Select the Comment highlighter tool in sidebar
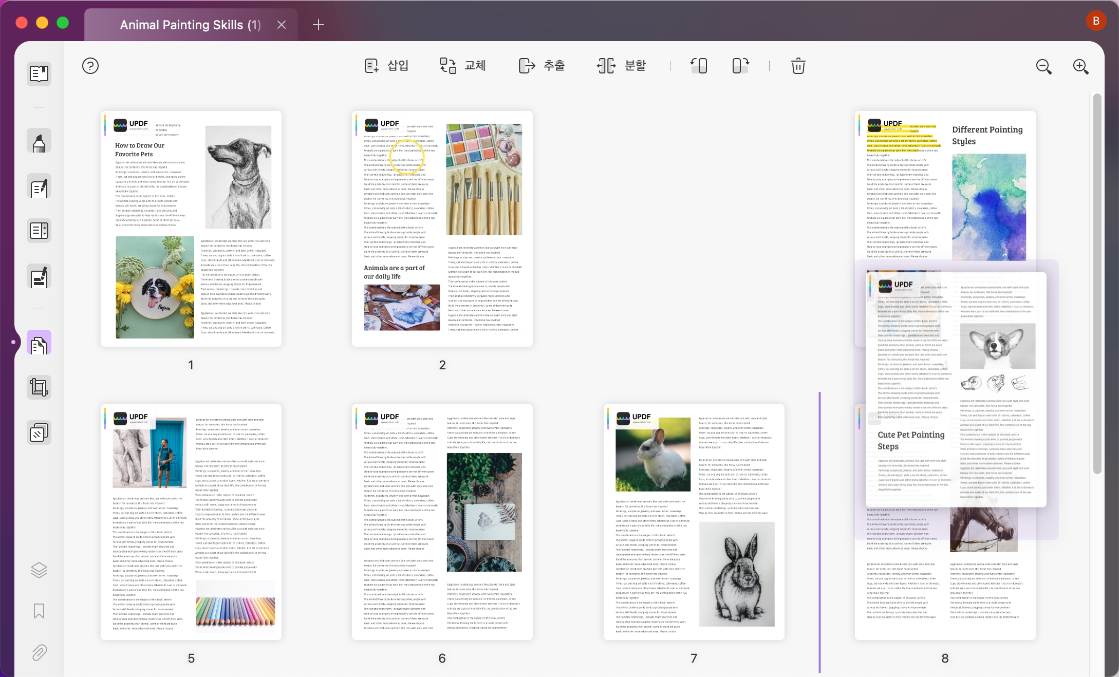Viewport: 1119px width, 677px height. [x=39, y=141]
